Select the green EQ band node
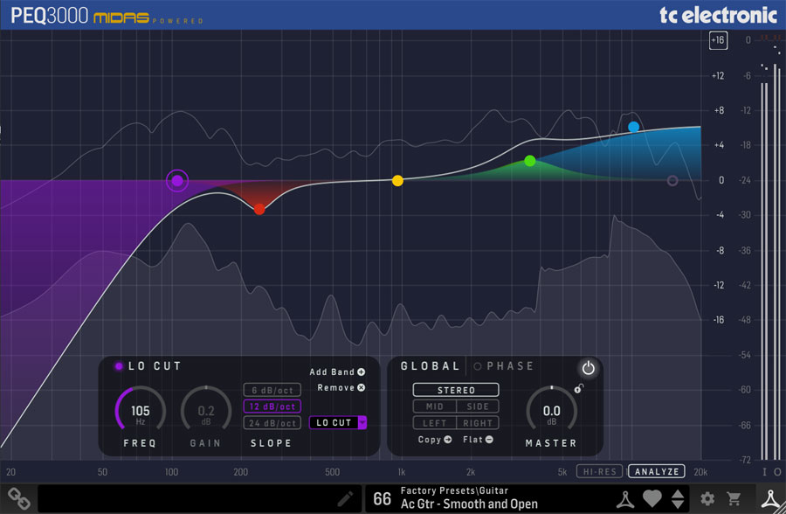786x514 pixels. (530, 161)
